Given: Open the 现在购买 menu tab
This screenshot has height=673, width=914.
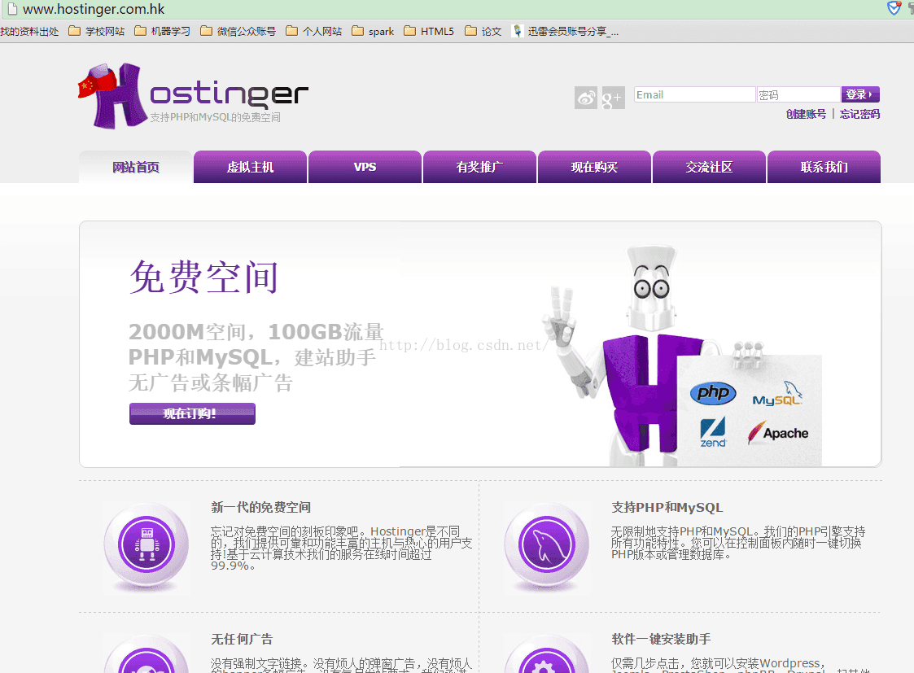Looking at the screenshot, I should tap(595, 167).
